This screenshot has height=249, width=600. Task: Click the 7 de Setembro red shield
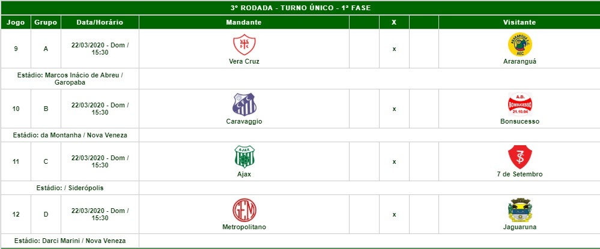(520, 157)
